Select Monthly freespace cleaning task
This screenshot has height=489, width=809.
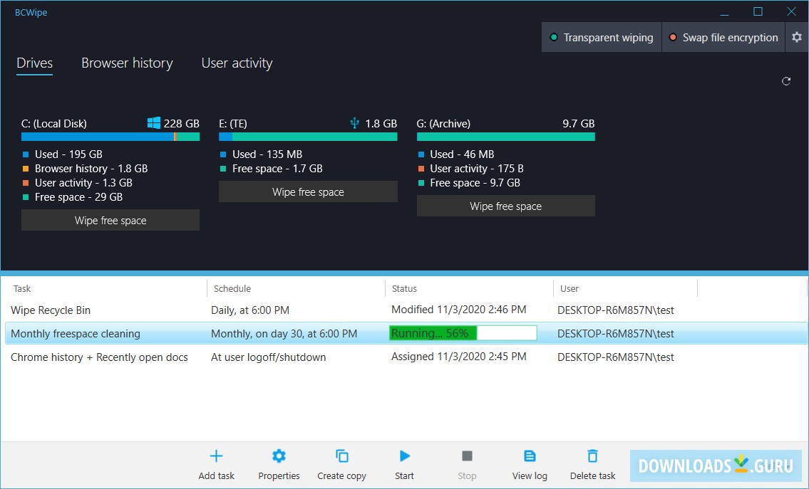click(76, 333)
